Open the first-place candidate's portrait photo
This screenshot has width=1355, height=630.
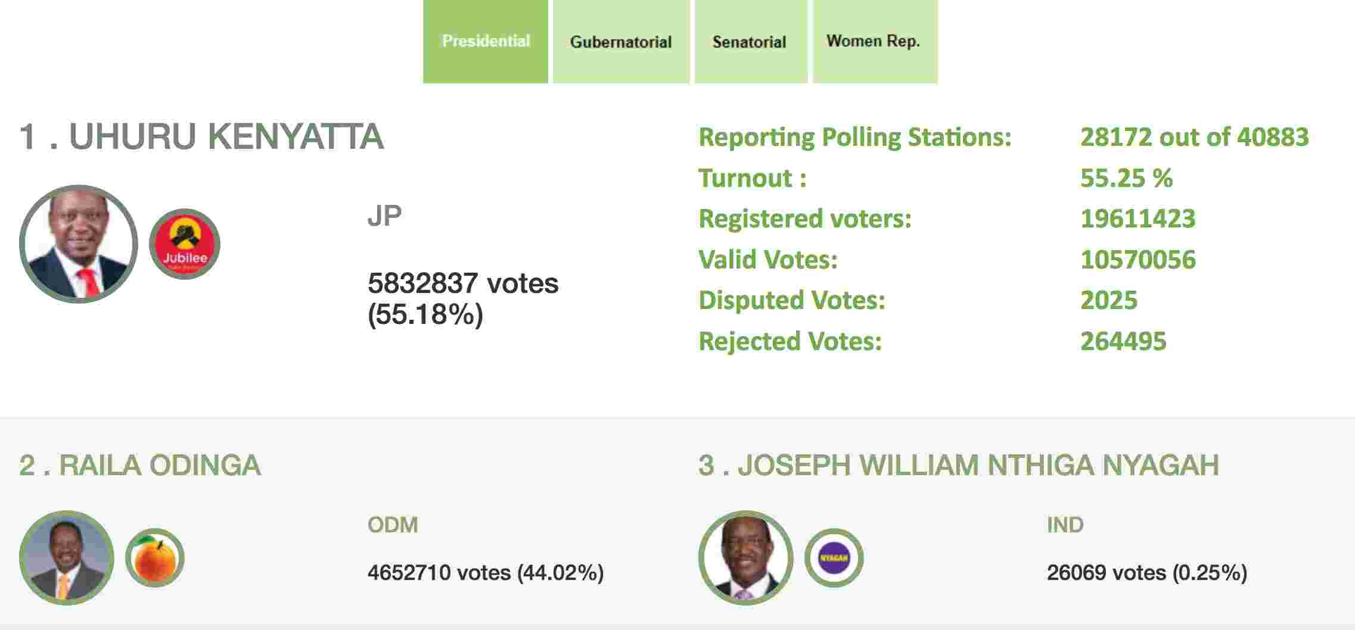coord(79,244)
